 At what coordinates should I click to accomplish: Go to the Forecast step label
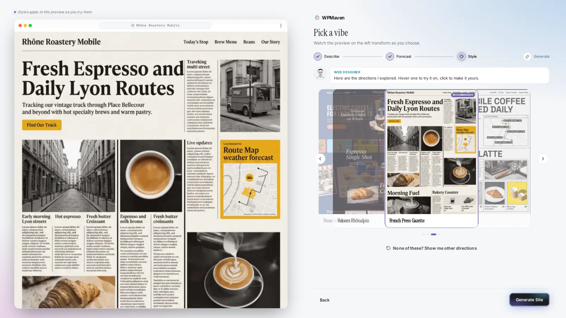pos(404,57)
